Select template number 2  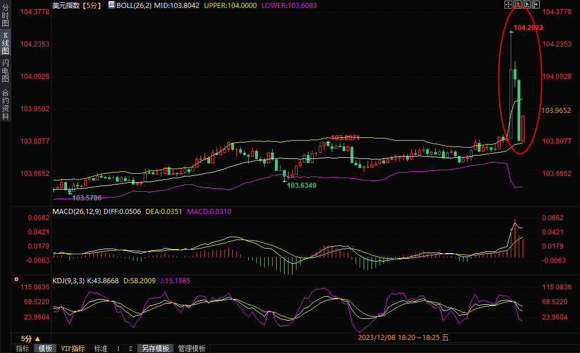pos(130,348)
